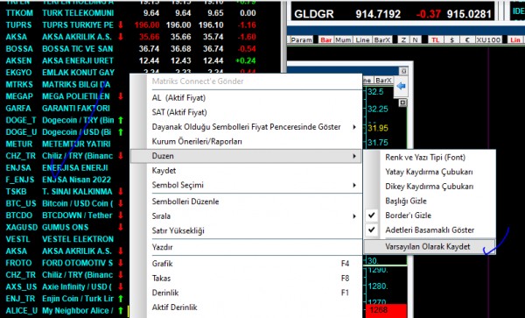Choose the BarX chart style
The width and height of the screenshot is (525, 318).
(382, 40)
